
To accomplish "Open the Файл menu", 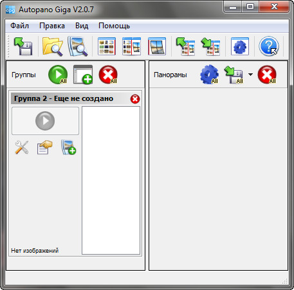I will [19, 26].
